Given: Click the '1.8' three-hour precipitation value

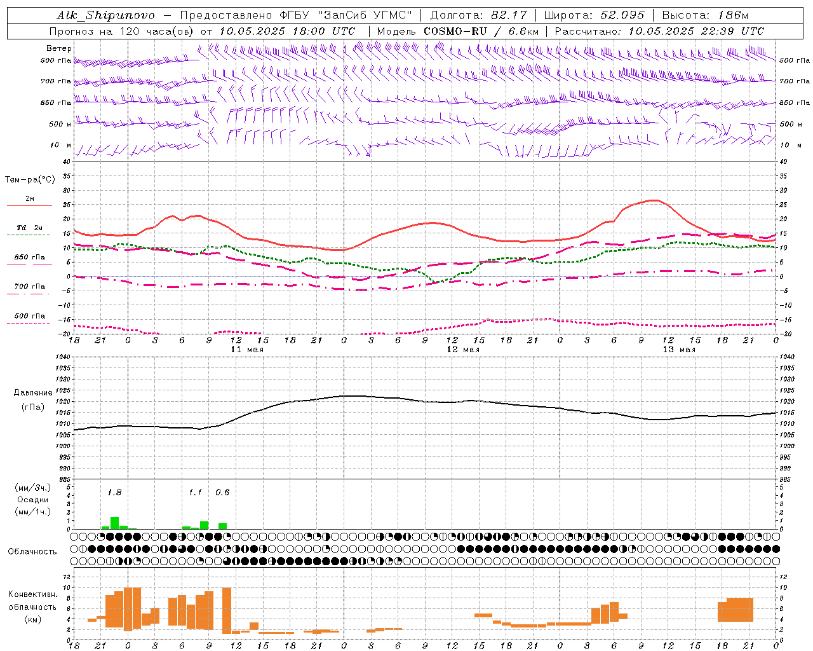Looking at the screenshot, I should coord(114,492).
